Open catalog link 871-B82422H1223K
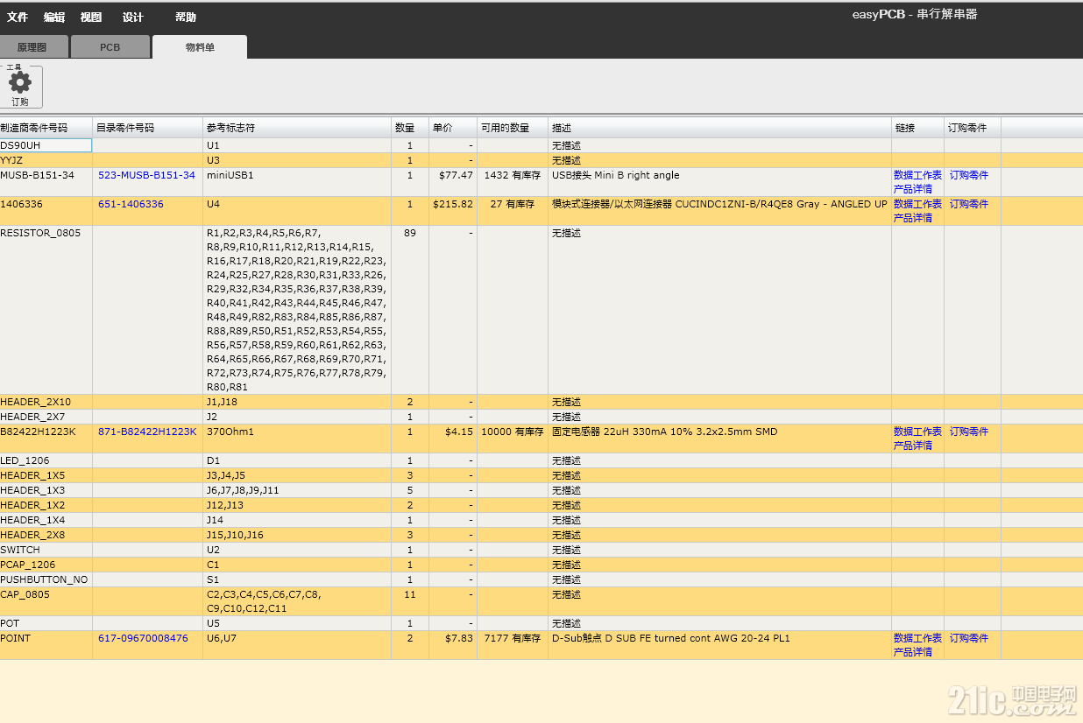This screenshot has width=1083, height=723. 147,432
